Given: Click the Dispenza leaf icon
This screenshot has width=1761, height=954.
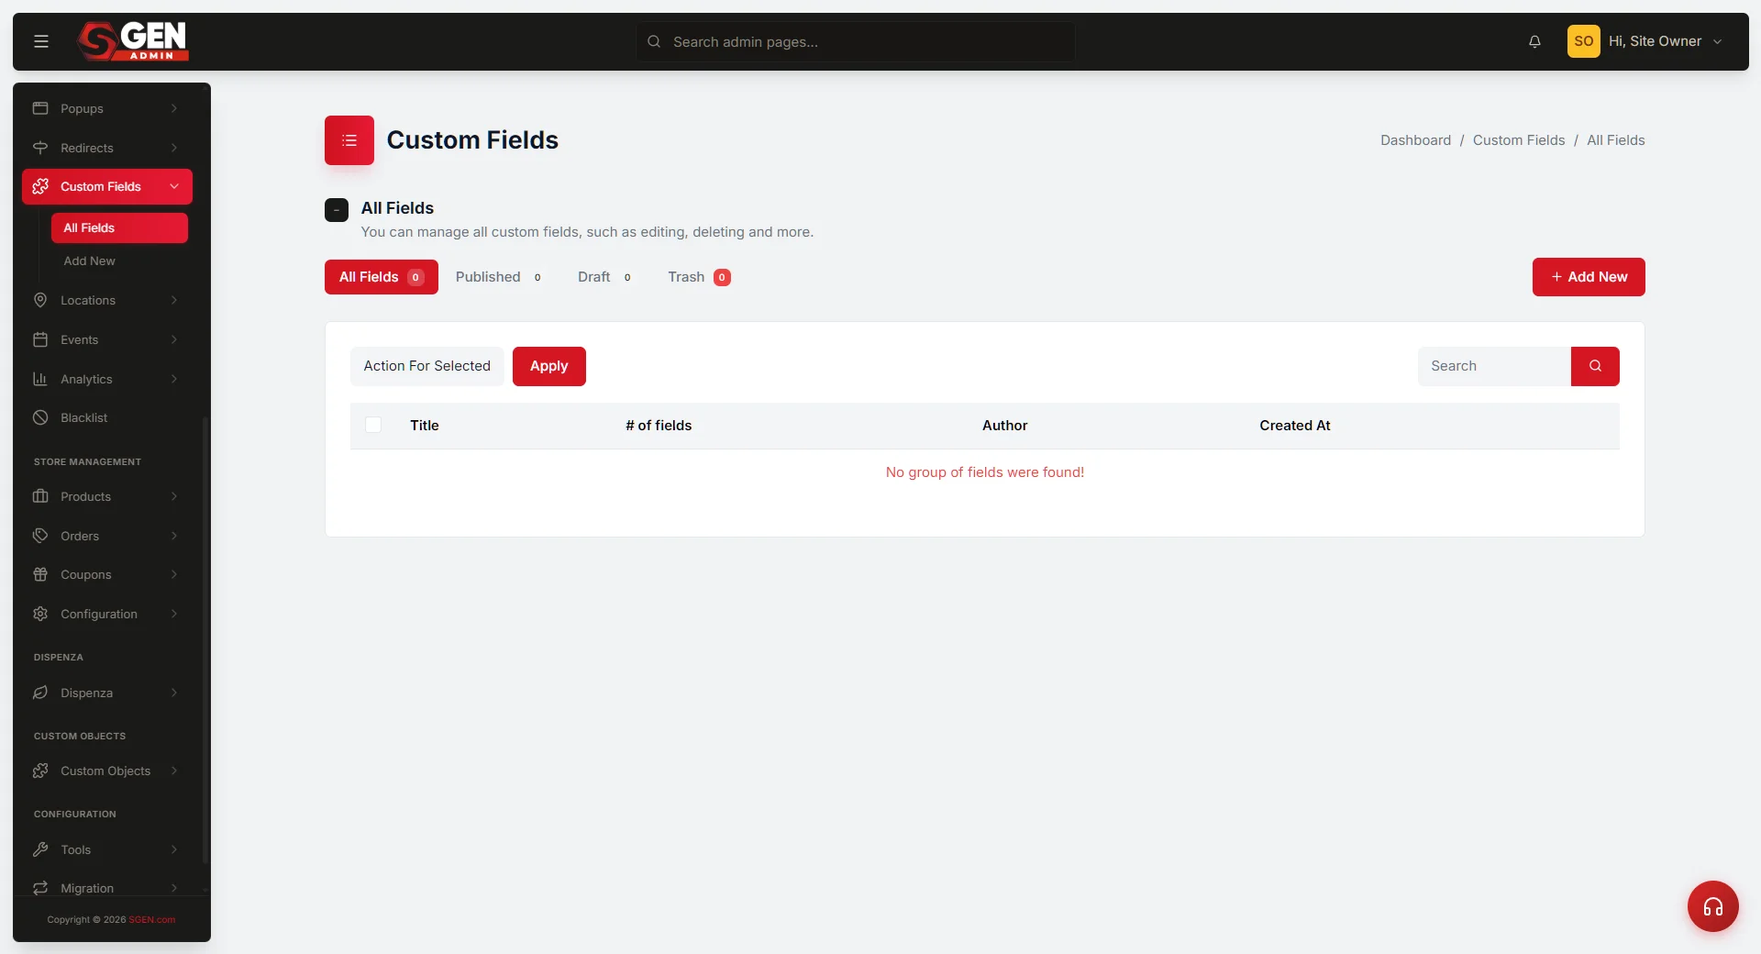Looking at the screenshot, I should pos(40,693).
